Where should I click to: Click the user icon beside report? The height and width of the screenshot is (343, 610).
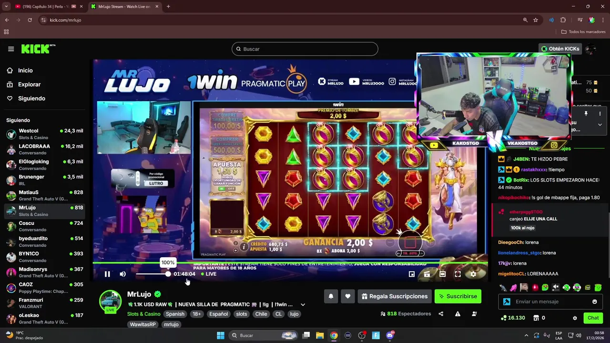474,314
